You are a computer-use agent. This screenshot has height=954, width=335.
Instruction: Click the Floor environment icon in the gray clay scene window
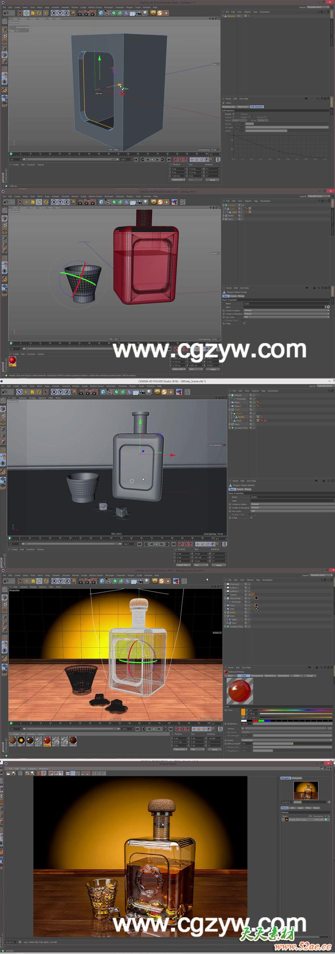(x=135, y=391)
